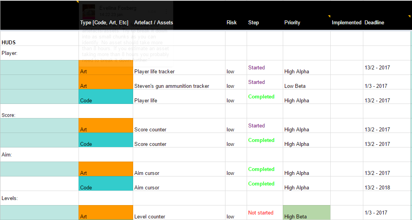Select the Player life tracker cell

pos(154,71)
